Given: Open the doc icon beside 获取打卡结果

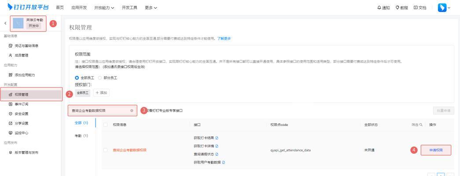Looking at the screenshot, I should [x=217, y=138].
